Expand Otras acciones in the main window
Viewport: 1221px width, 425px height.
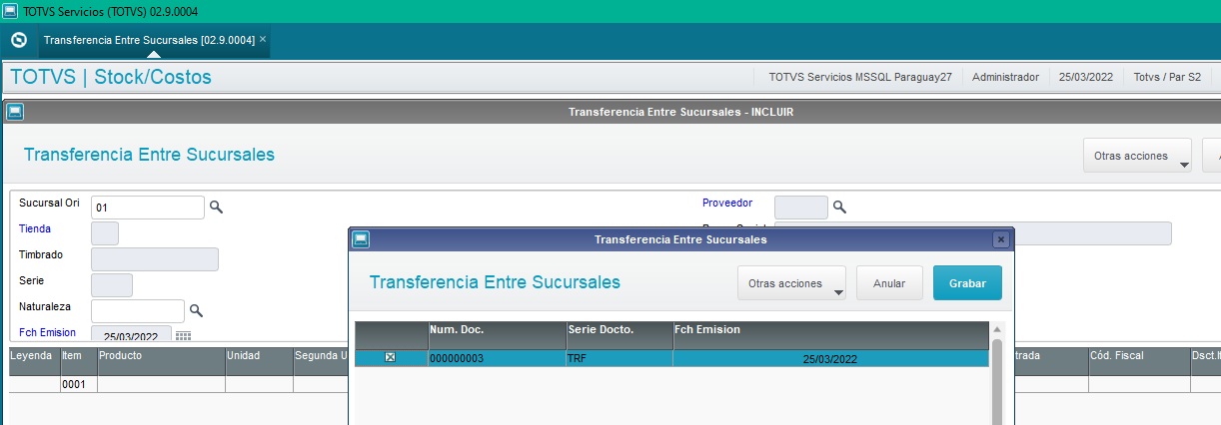point(1137,156)
